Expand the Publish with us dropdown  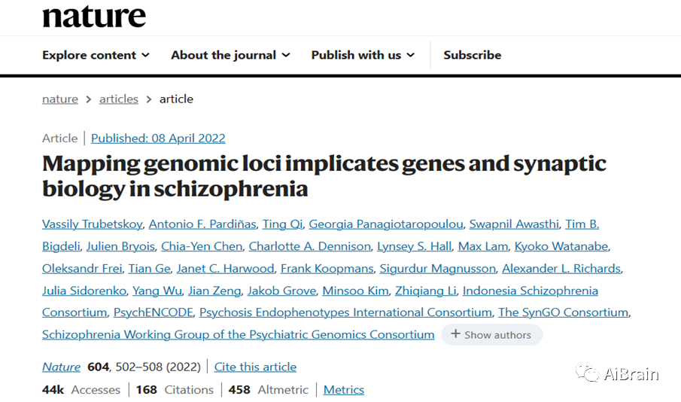363,55
